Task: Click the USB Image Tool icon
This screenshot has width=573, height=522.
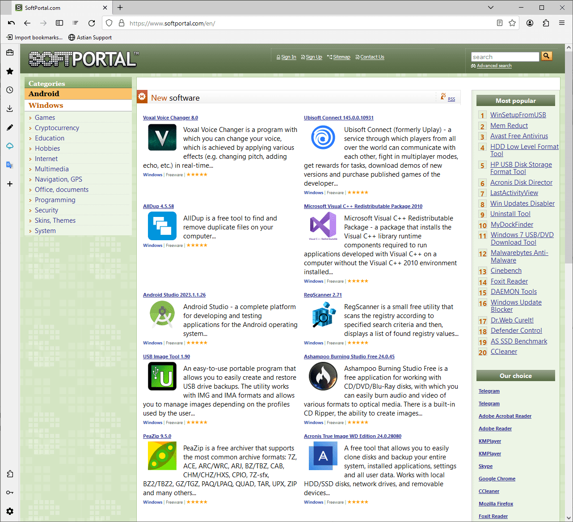Action: [162, 376]
